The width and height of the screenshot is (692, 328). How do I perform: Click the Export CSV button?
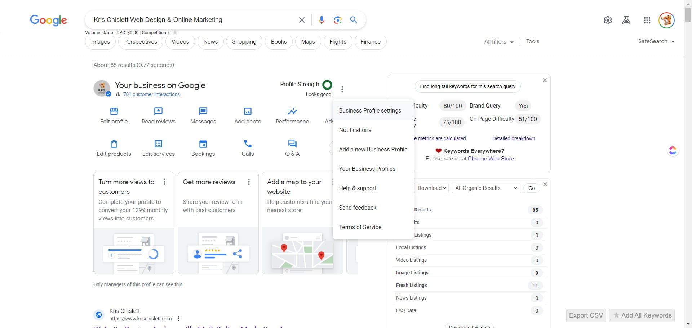click(x=586, y=315)
